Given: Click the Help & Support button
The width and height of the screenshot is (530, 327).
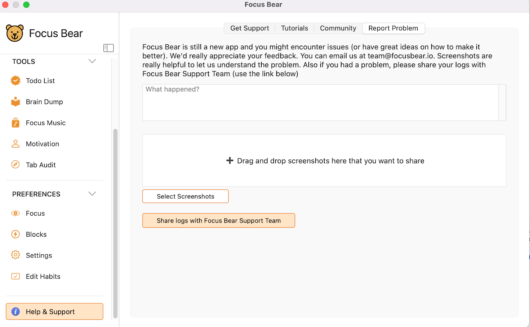Looking at the screenshot, I should (x=55, y=311).
